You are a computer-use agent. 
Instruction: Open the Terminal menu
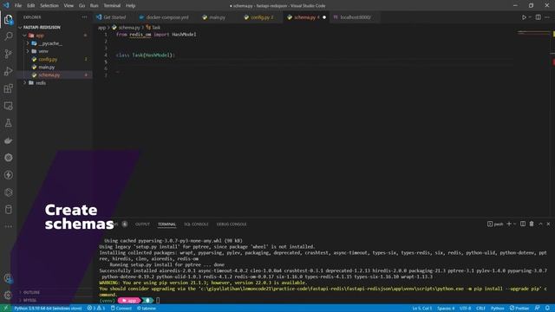(112, 6)
